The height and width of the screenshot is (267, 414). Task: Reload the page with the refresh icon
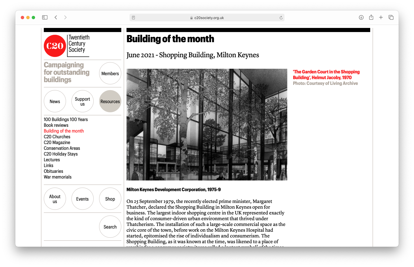coord(281,18)
